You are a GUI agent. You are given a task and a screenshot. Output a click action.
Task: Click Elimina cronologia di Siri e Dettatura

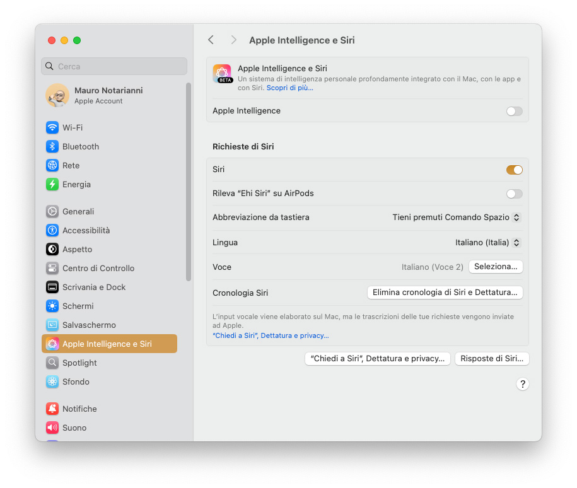[x=445, y=292]
